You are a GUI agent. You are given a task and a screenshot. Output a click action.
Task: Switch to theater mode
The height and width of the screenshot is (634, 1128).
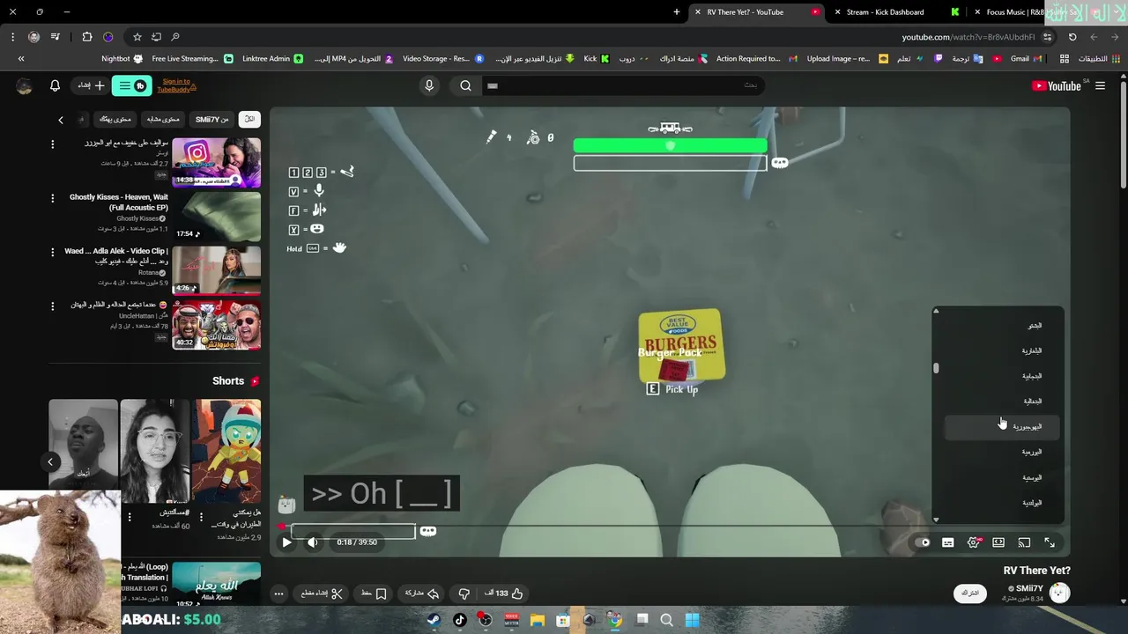998,542
